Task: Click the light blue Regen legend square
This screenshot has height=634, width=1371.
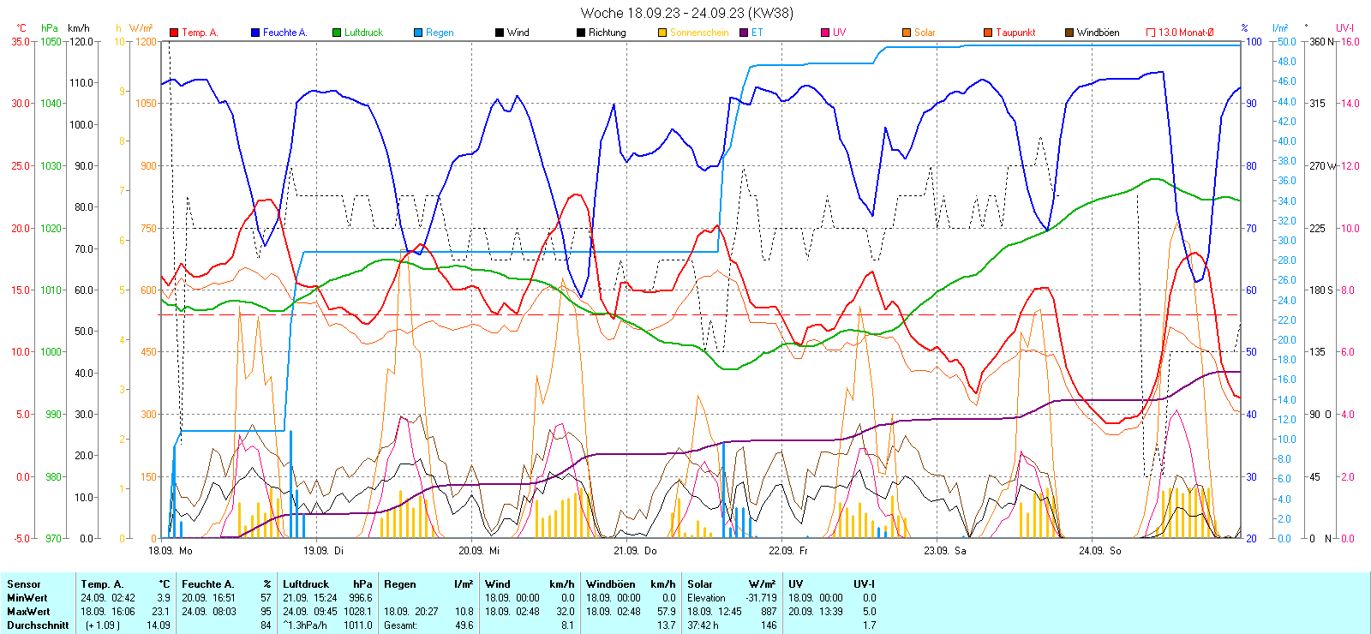Action: (x=418, y=33)
